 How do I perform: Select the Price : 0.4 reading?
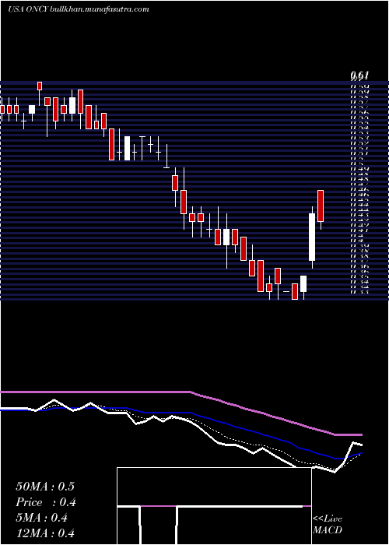pyautogui.click(x=46, y=502)
